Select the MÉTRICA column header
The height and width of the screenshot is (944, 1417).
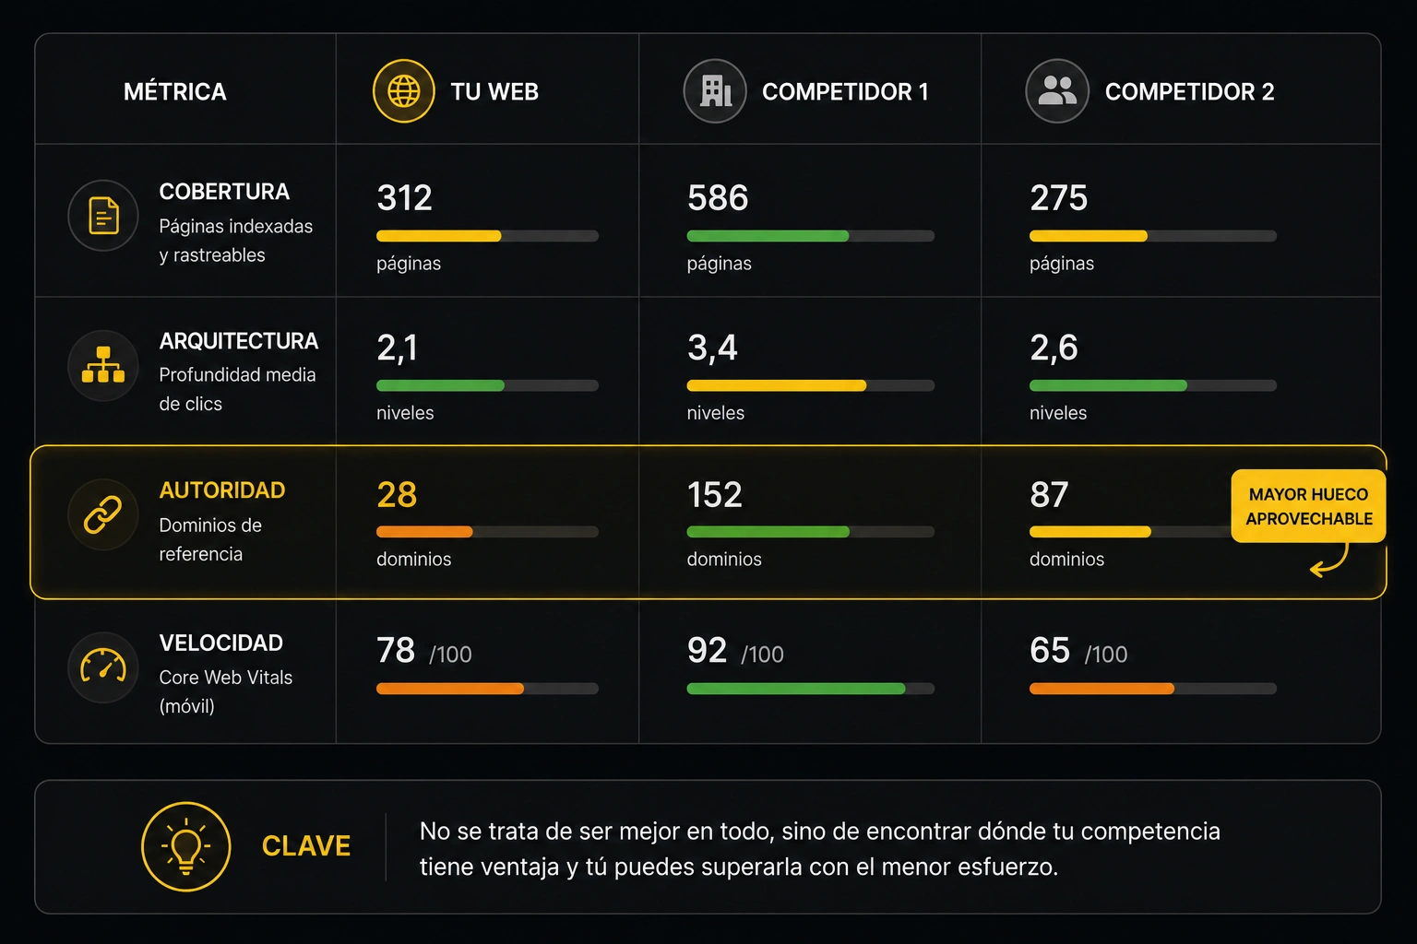point(175,92)
